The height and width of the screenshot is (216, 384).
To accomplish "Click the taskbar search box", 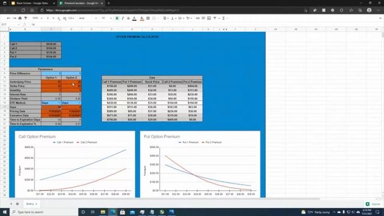I will 44,212.
